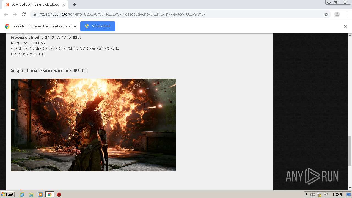Open the media player taskbar icon
The height and width of the screenshot is (198, 352).
pyautogui.click(x=40, y=194)
